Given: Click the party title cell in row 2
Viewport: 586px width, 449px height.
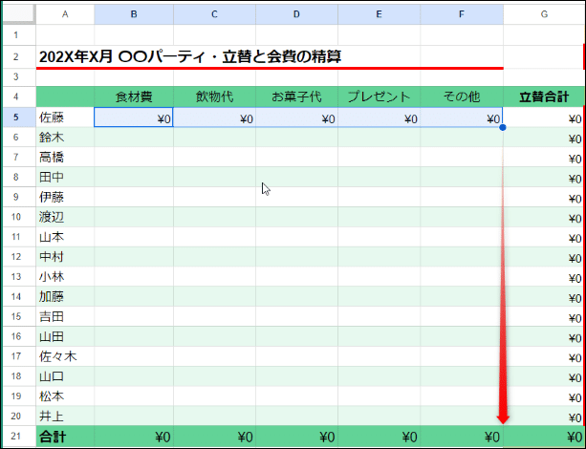Looking at the screenshot, I should pos(190,56).
